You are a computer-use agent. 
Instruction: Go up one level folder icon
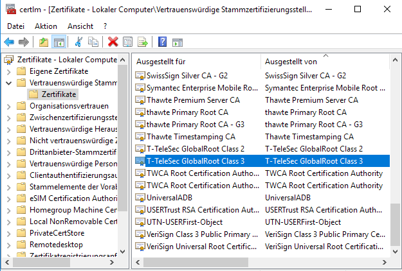(x=44, y=42)
